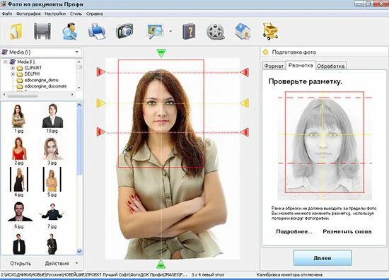Open the Файл menu
Viewport: 389px width, 280px height.
pyautogui.click(x=7, y=13)
